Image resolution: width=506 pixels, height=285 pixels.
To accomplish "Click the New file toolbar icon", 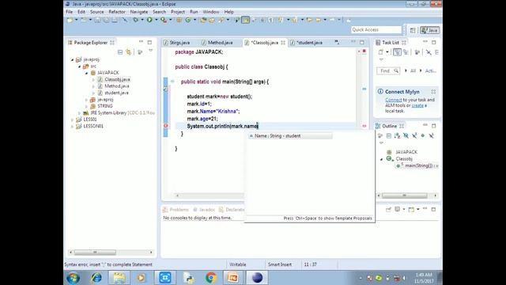I will (70, 20).
